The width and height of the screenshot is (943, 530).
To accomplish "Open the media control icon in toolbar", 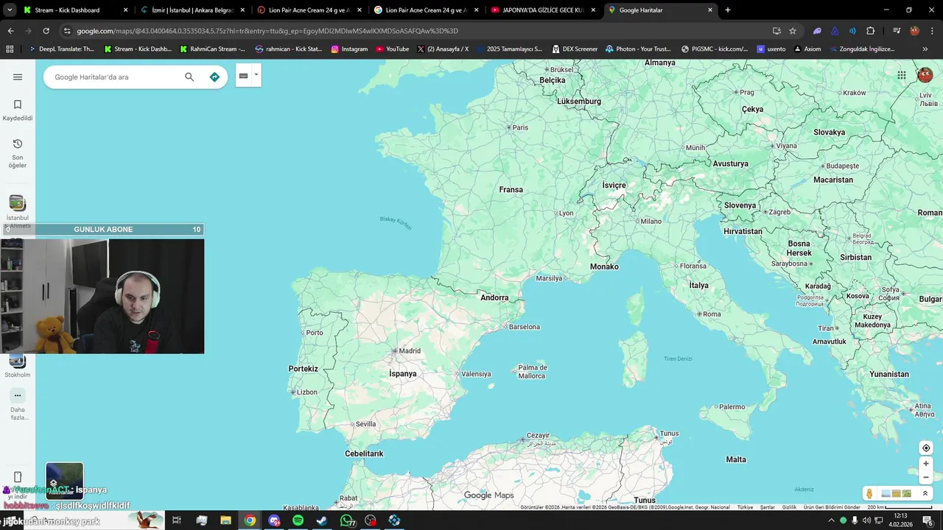I will (897, 31).
